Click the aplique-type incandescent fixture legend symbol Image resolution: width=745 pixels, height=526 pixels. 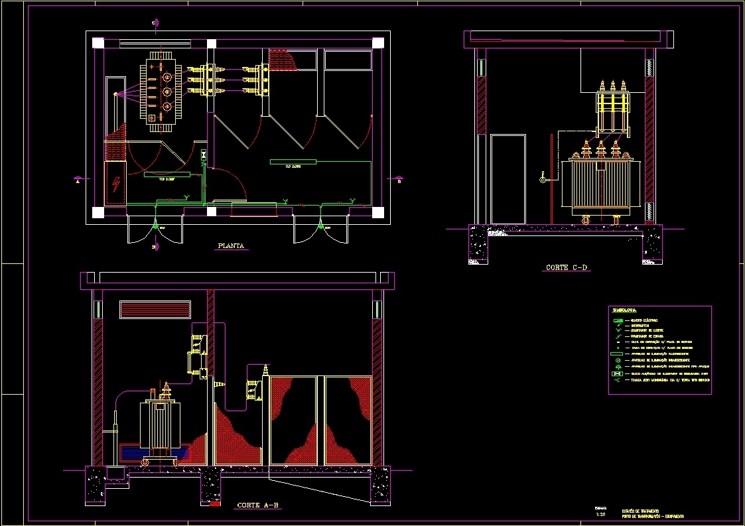pos(618,366)
